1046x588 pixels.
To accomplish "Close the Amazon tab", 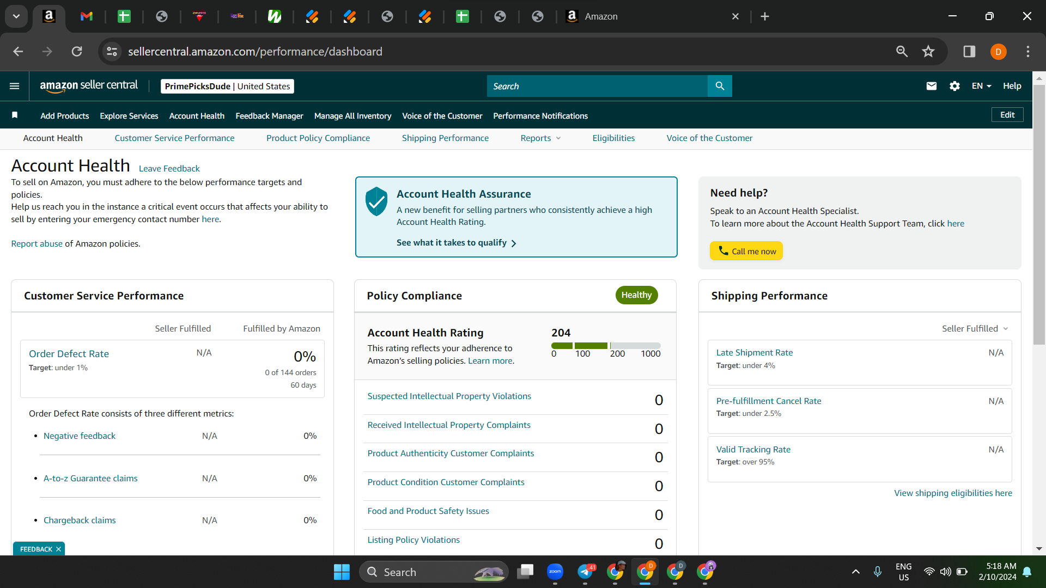I will [x=735, y=16].
